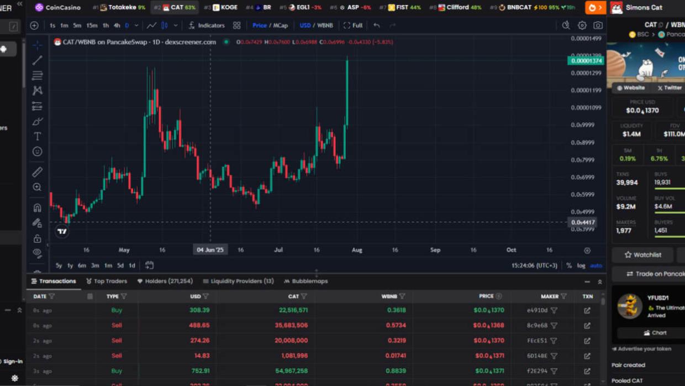
Task: Set visible date range to 5y
Action: coord(59,265)
